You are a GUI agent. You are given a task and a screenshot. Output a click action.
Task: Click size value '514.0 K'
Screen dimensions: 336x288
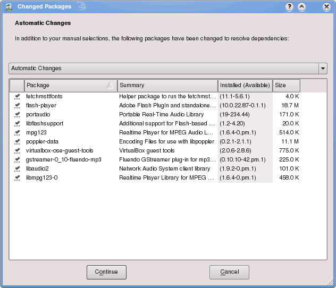(289, 133)
